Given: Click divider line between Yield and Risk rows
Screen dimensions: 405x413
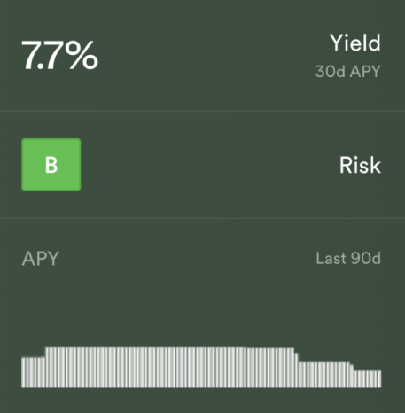Looking at the screenshot, I should tap(202, 111).
